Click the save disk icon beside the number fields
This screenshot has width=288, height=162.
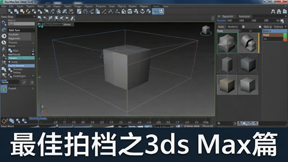click(x=282, y=21)
